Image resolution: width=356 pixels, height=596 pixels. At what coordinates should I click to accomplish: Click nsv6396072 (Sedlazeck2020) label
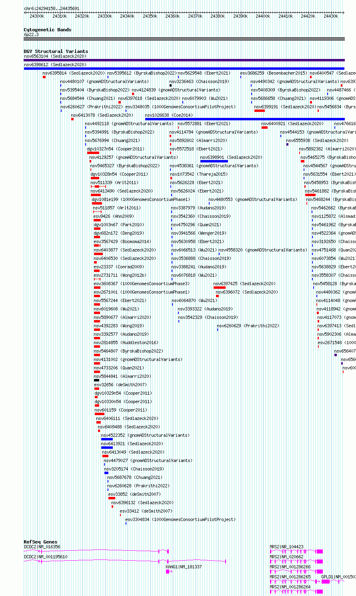(x=247, y=292)
